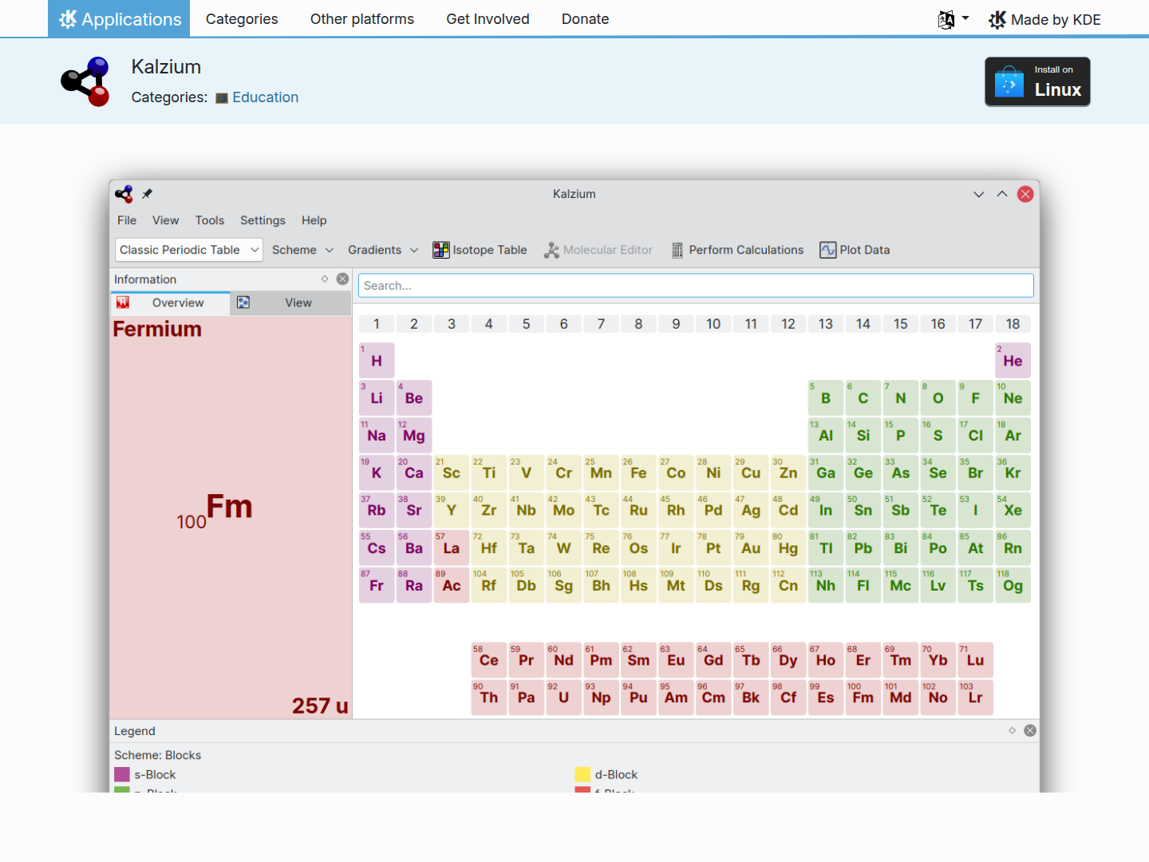Float the Information panel
The width and height of the screenshot is (1149, 862).
(325, 279)
